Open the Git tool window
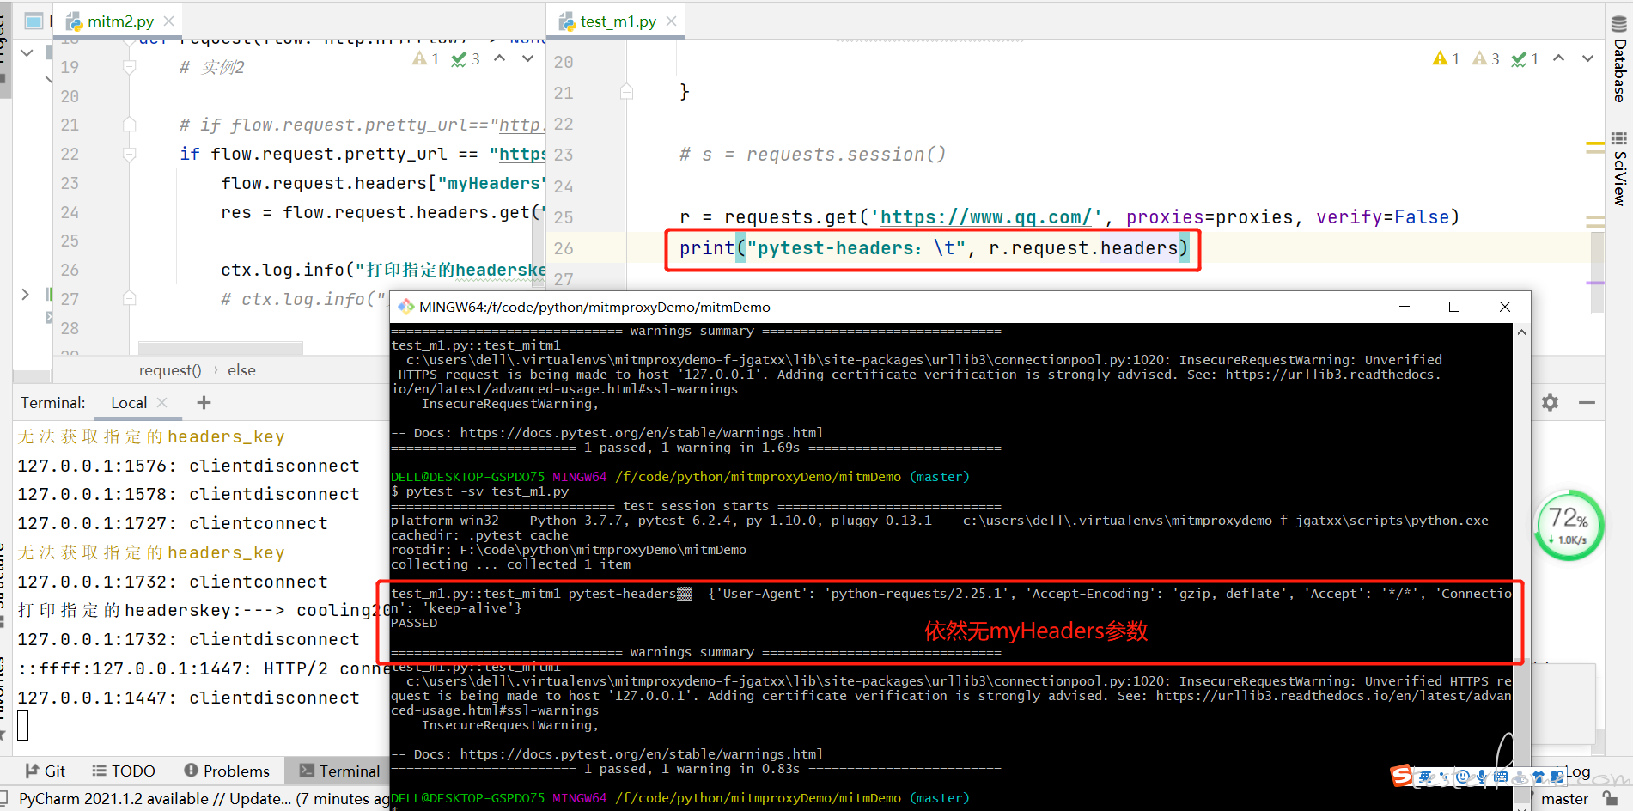Viewport: 1633px width, 811px height. pos(46,771)
